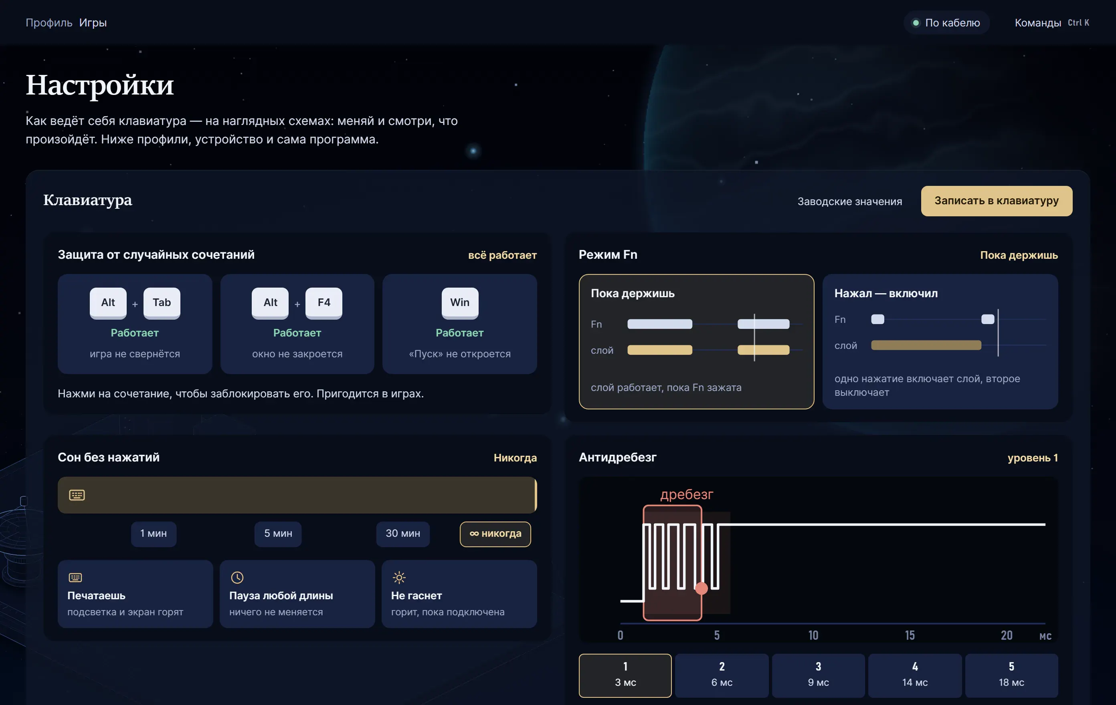Click the Ctrl K shortcut hint
Viewport: 1116px width, 705px height.
pyautogui.click(x=1078, y=23)
